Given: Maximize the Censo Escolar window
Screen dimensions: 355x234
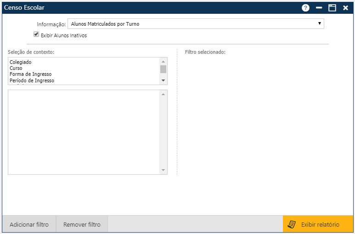Looking at the screenshot, I should click(x=332, y=8).
